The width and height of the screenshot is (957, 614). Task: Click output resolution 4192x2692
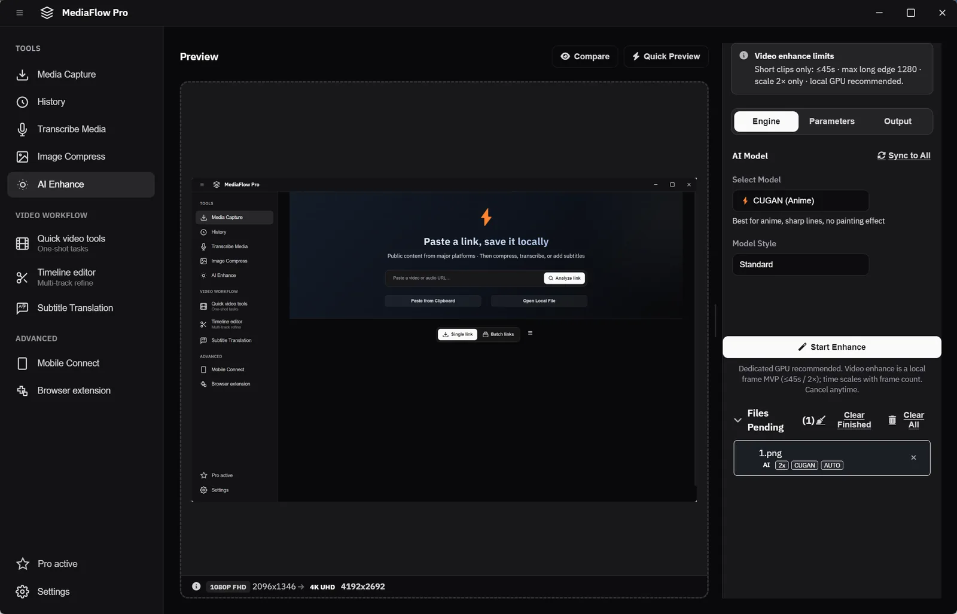click(x=363, y=586)
